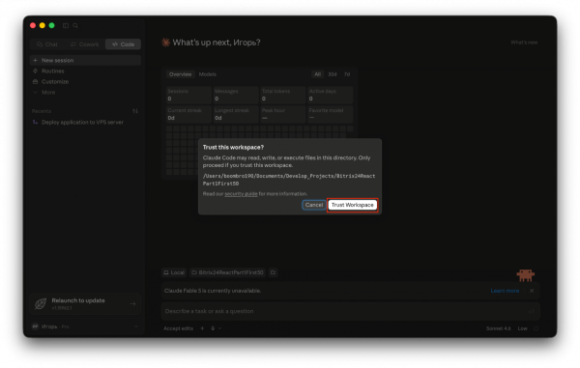Click the Peak hour stat card

click(282, 114)
